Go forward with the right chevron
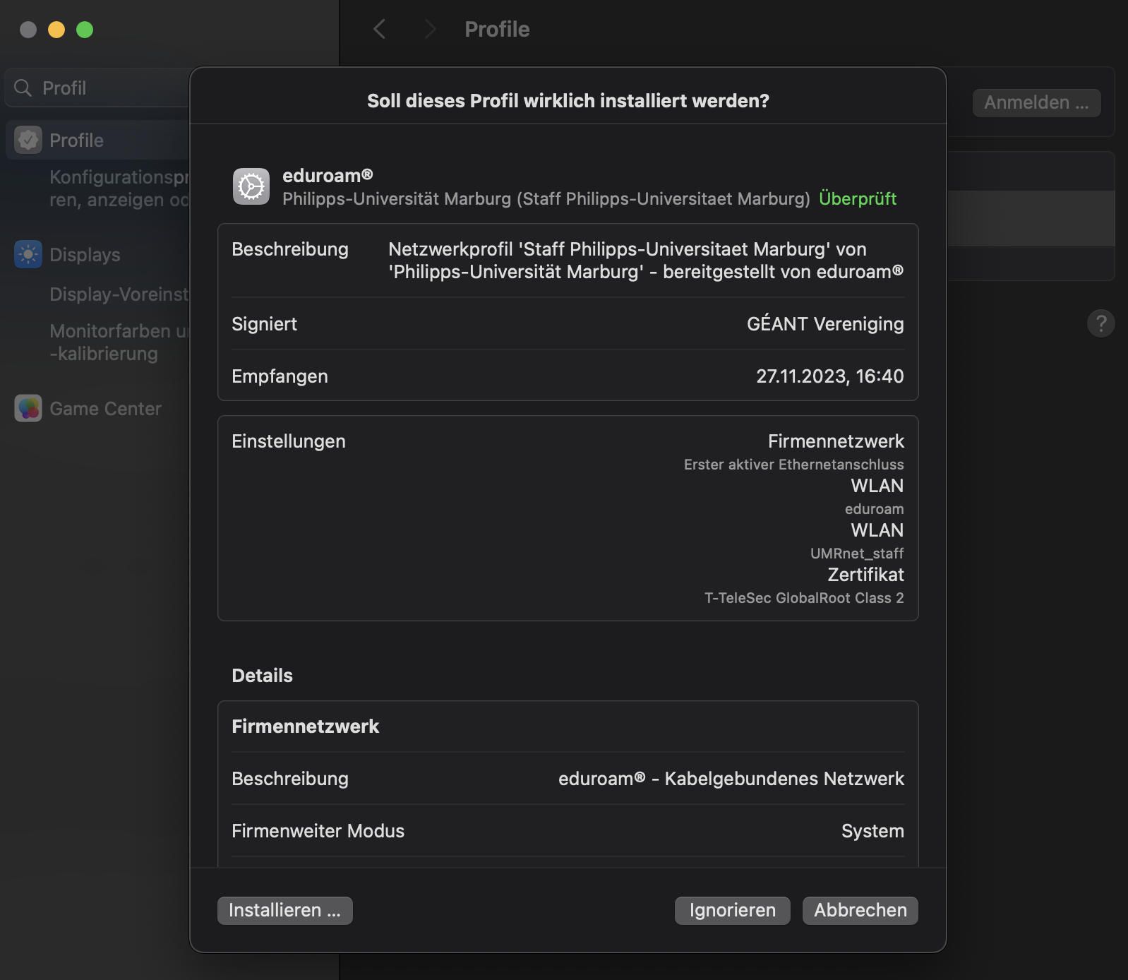The height and width of the screenshot is (980, 1128). click(x=430, y=29)
